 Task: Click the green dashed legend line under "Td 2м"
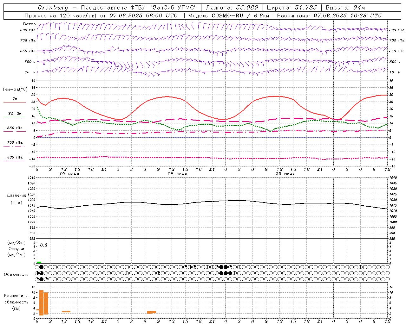pos(14,117)
